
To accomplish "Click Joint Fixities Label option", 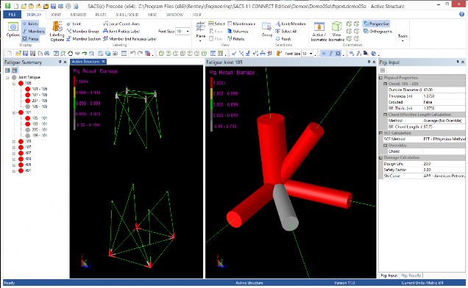I will click(x=121, y=31).
